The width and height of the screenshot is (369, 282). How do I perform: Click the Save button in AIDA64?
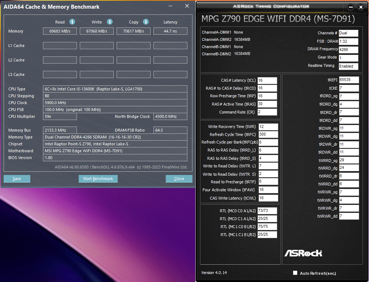click(17, 179)
